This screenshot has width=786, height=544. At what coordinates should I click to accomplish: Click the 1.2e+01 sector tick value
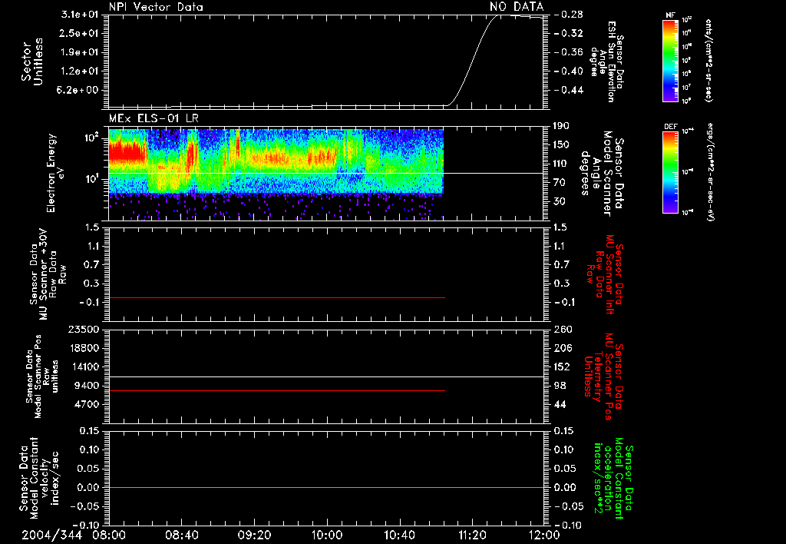(x=79, y=71)
